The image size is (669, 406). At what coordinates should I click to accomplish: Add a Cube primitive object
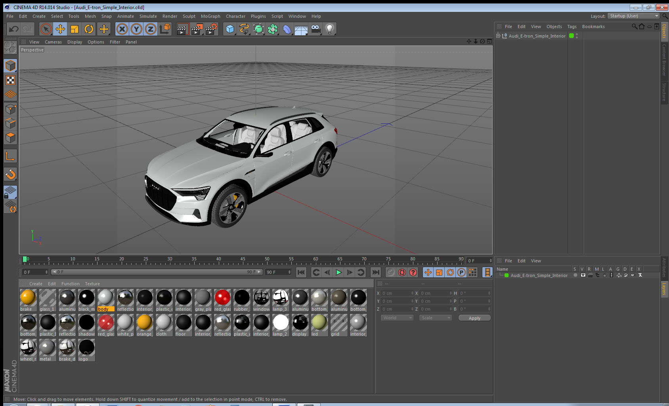[x=230, y=29]
